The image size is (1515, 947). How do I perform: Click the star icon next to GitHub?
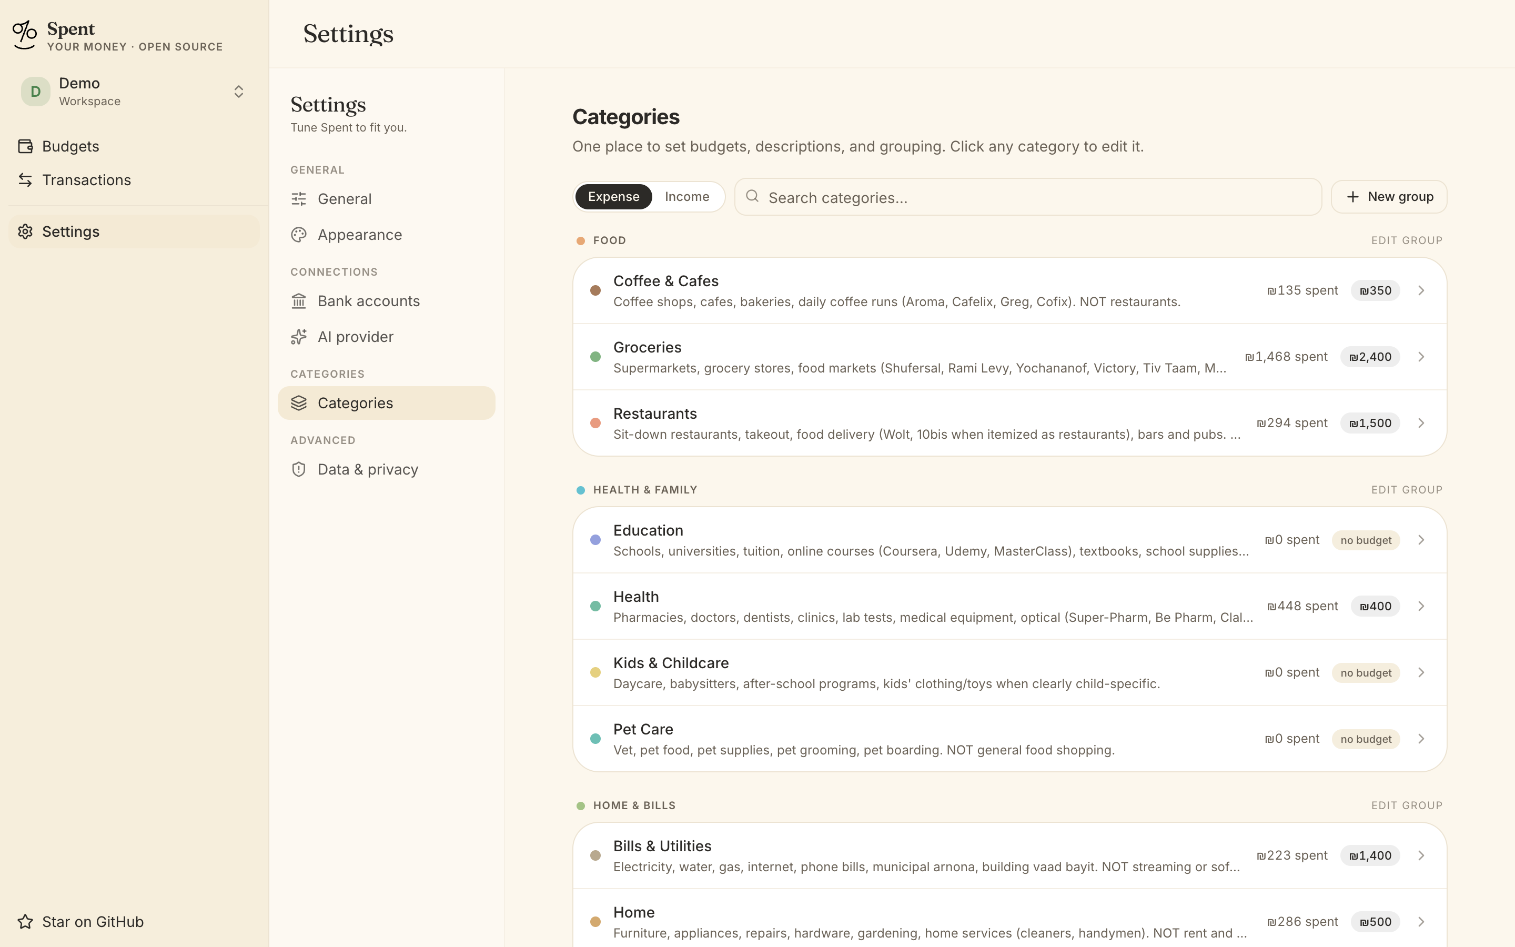[25, 921]
